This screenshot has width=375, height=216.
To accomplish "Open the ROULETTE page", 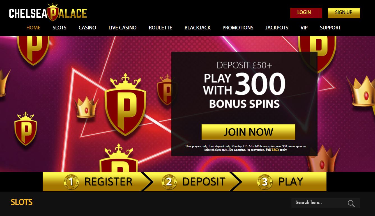I will (160, 28).
